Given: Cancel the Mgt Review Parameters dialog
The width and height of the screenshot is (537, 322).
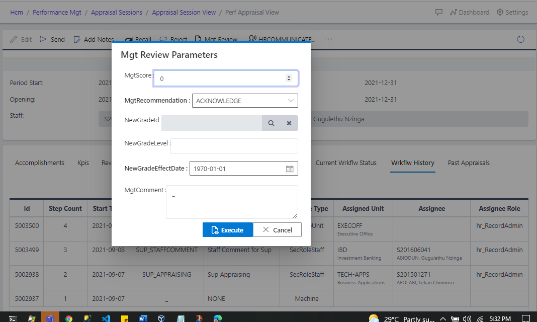Looking at the screenshot, I should 277,229.
